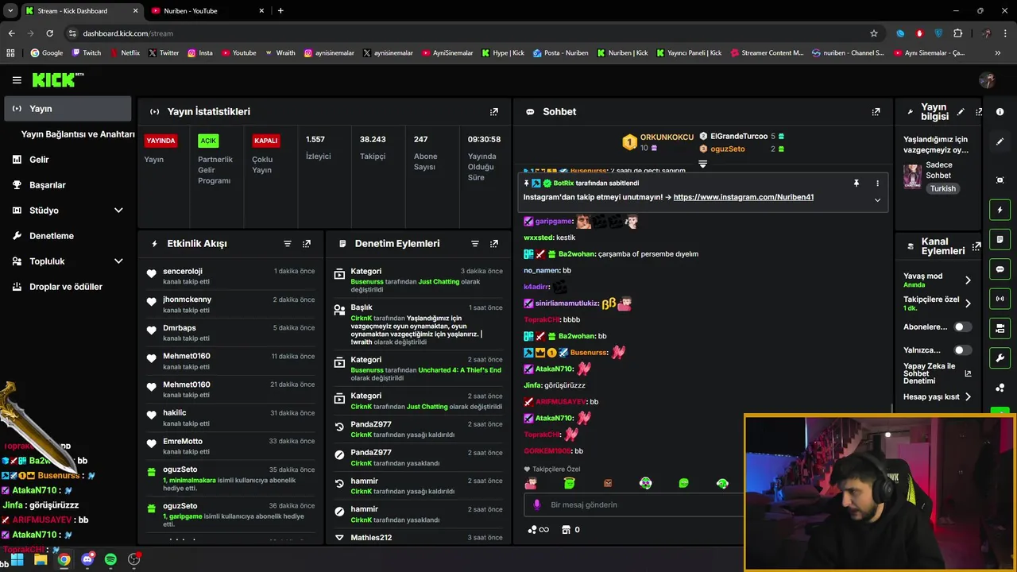The height and width of the screenshot is (572, 1017).
Task: Open the hamburger menu beside Kick logo
Action: coord(17,80)
